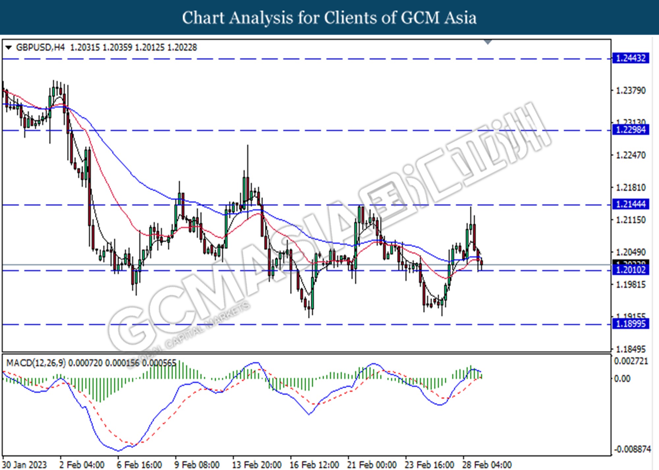Click the 1.22470 price axis value

pos(631,155)
